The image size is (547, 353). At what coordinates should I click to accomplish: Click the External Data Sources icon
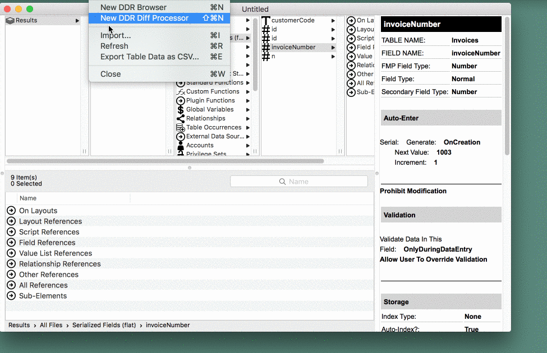[180, 137]
